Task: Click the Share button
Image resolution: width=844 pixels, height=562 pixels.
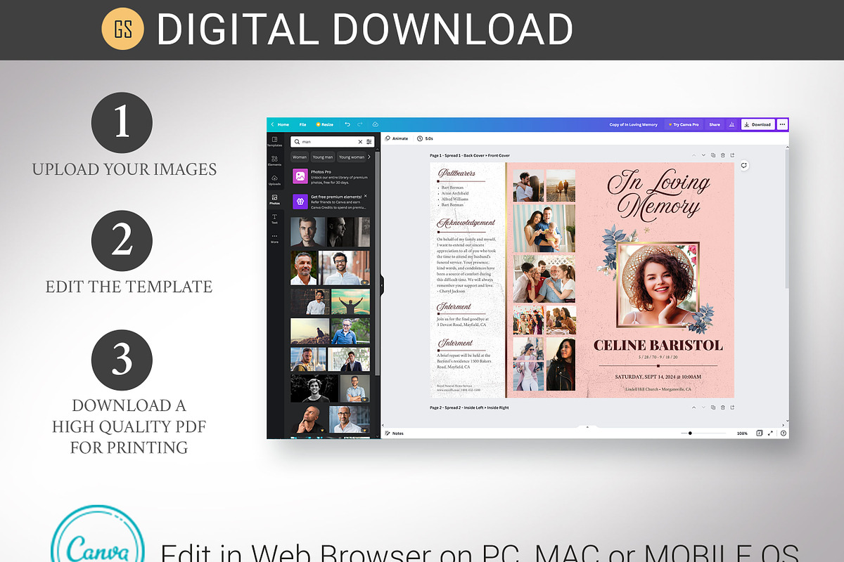Action: pyautogui.click(x=714, y=124)
